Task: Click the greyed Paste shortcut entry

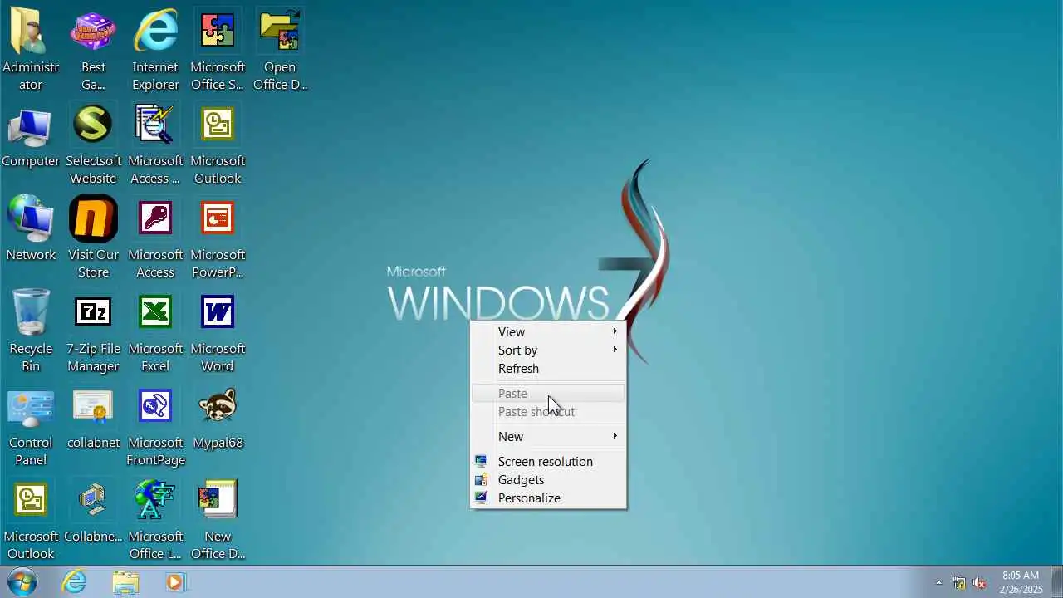Action: tap(548, 411)
